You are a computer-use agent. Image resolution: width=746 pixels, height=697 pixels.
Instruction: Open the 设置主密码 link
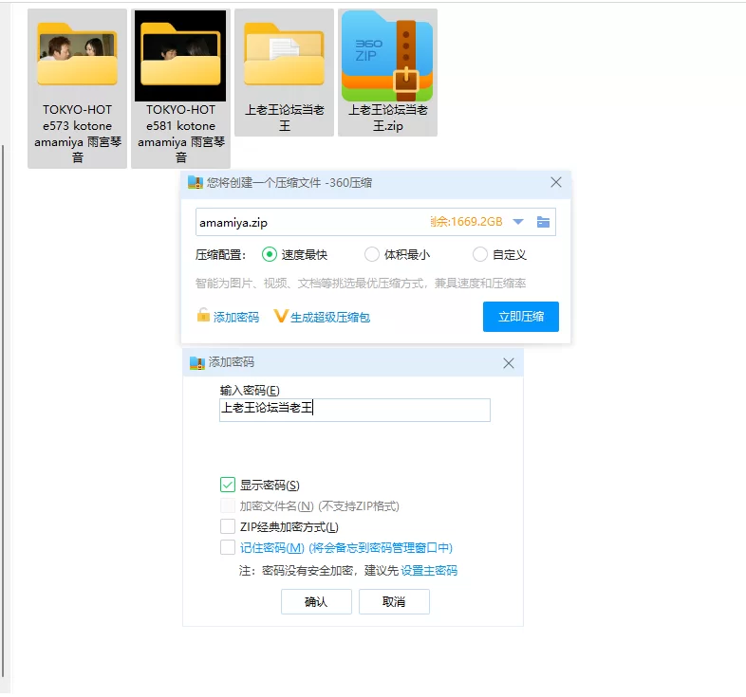tap(429, 571)
